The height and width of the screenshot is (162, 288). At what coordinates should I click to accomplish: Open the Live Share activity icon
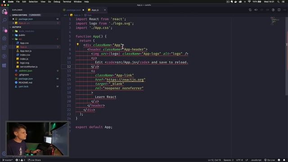coord(4,56)
